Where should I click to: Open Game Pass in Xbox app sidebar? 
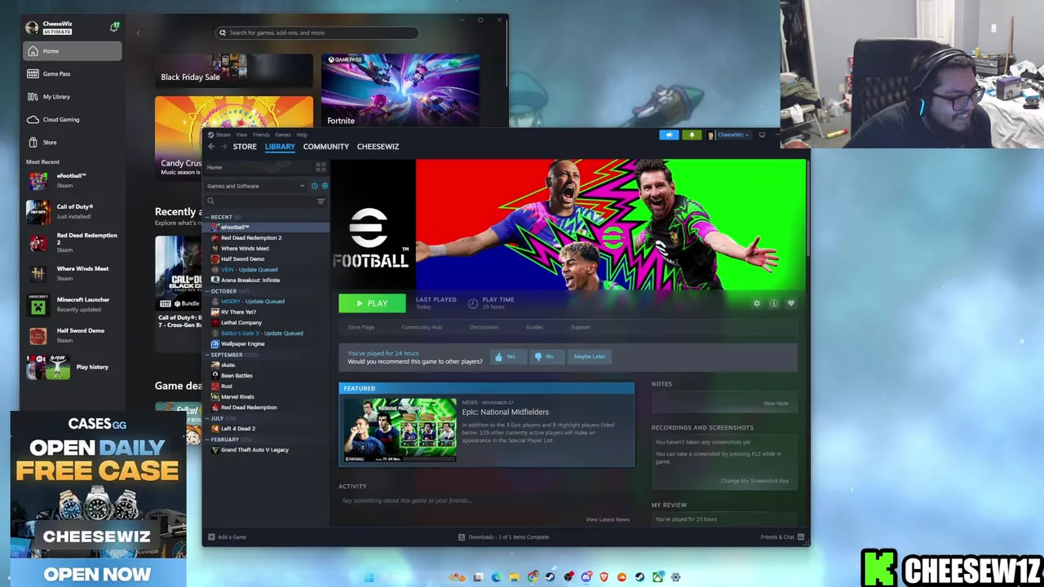point(72,73)
